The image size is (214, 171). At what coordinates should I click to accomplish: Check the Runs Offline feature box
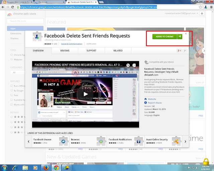pyautogui.click(x=12, y=86)
